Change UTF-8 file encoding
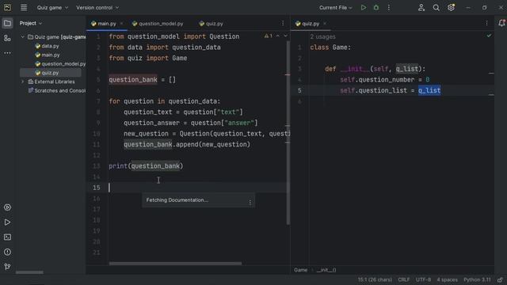Screen dimensions: 507x285 423,279
